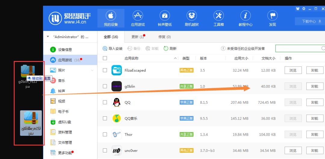Select 照片 photos in sidebar
This screenshot has width=325, height=159.
[x=70, y=70]
